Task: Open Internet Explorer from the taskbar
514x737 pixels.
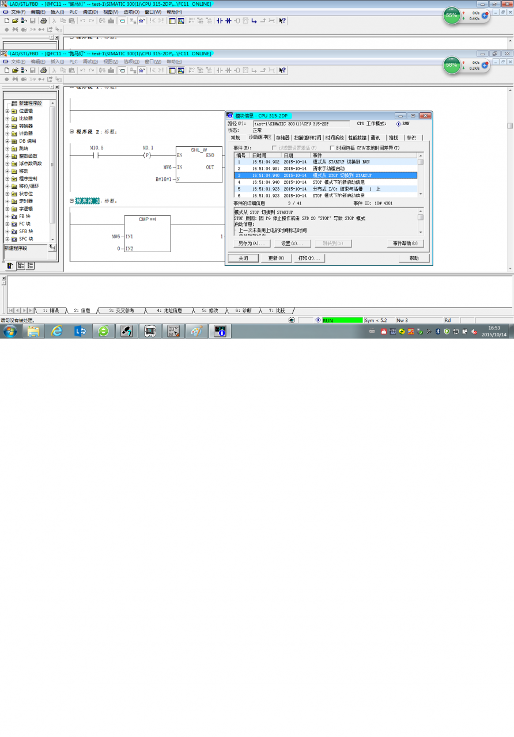Action: [56, 331]
